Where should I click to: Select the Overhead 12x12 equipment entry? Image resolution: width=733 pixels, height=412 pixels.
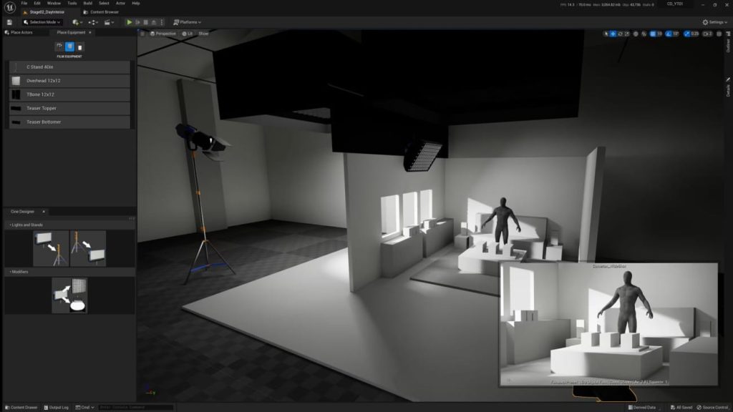[x=69, y=80]
